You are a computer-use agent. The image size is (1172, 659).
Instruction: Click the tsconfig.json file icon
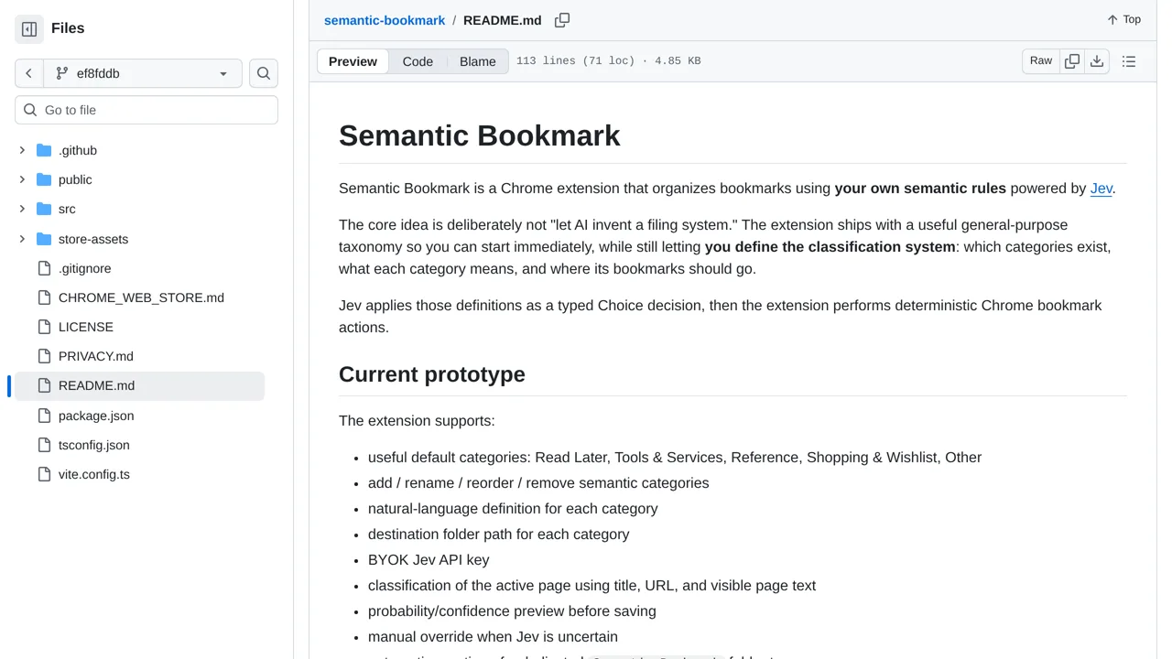[x=44, y=445]
